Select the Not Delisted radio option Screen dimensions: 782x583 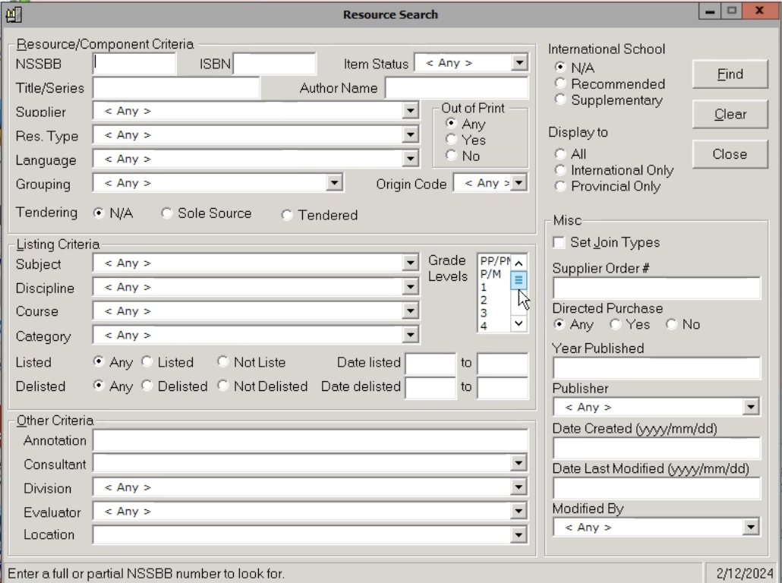223,386
